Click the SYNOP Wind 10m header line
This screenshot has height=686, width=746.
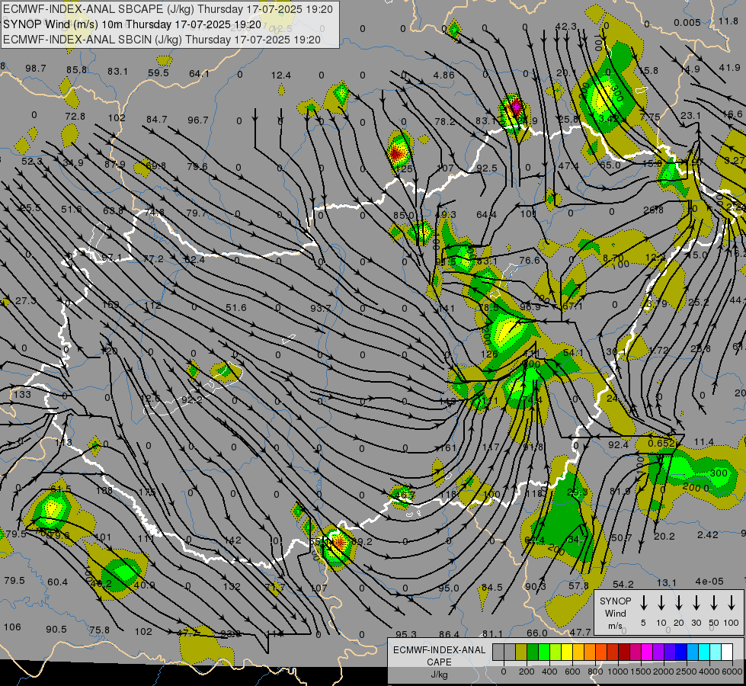click(x=133, y=24)
